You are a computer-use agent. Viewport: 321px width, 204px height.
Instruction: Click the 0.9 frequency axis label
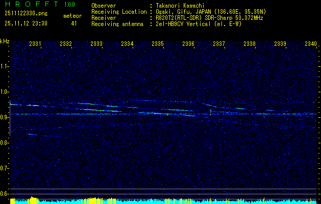pyautogui.click(x=5, y=117)
